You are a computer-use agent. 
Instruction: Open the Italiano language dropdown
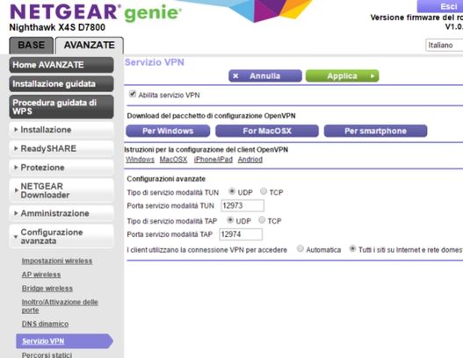click(x=444, y=45)
